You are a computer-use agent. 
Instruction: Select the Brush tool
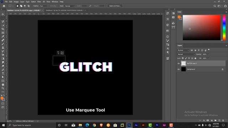coord(3,44)
